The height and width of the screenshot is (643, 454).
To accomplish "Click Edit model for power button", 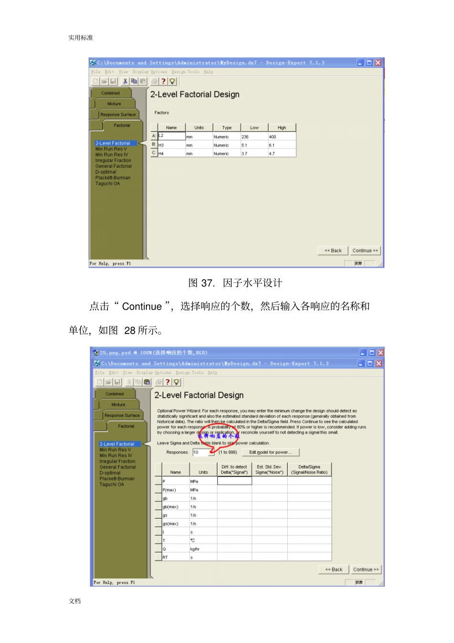I will 270,452.
